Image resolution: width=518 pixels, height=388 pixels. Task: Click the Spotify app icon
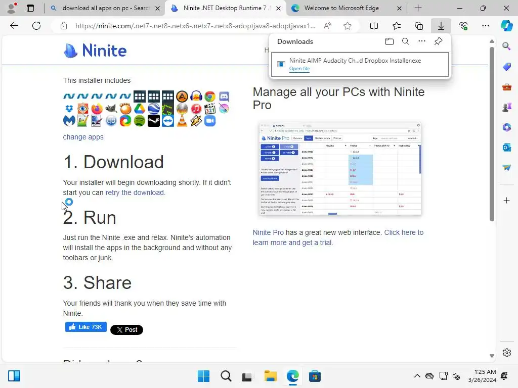(x=140, y=121)
